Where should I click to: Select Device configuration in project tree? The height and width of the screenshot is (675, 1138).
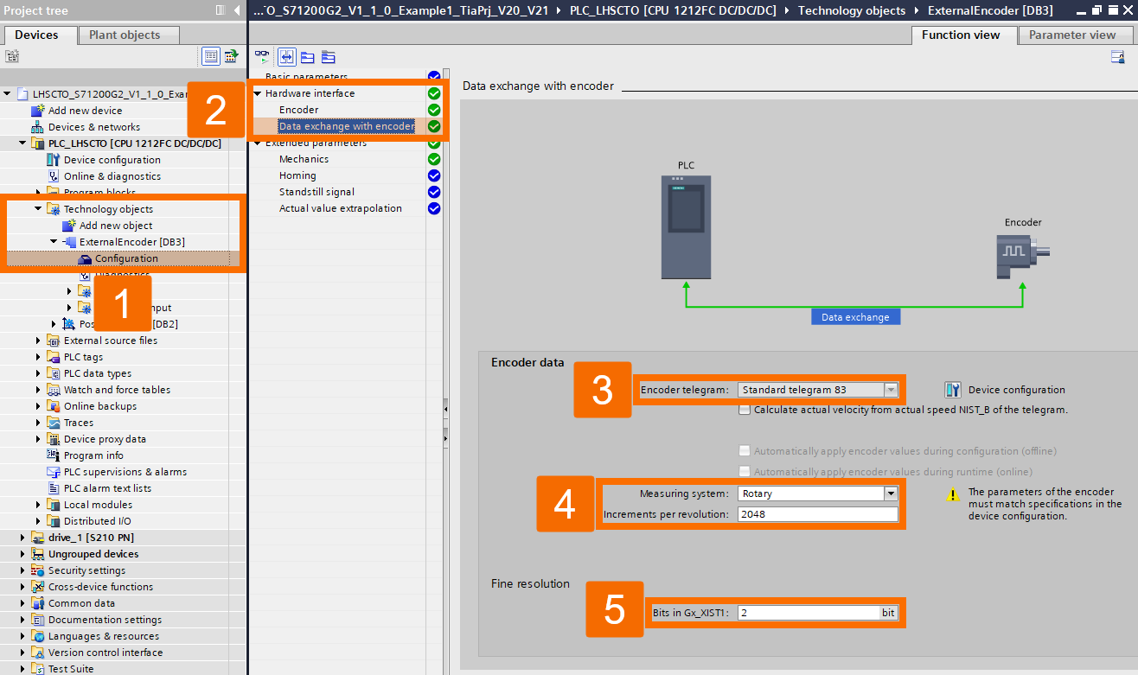click(x=112, y=160)
